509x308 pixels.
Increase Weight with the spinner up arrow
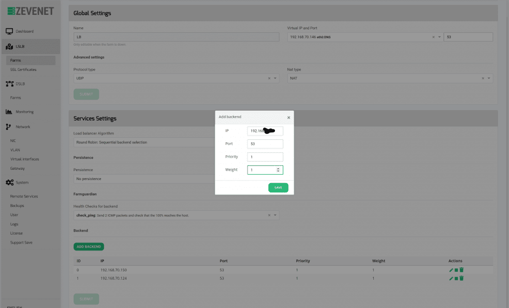click(x=278, y=168)
